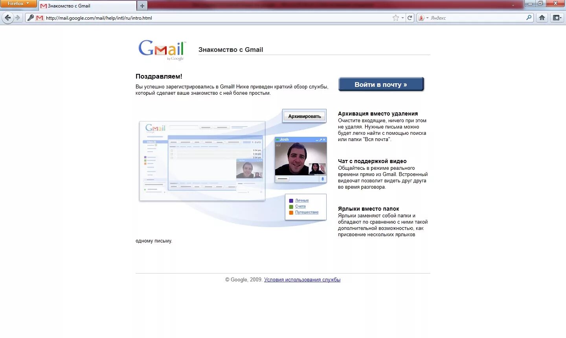Image resolution: width=566 pixels, height=338 pixels.
Task: Click the Архивировать button in the illustration
Action: pyautogui.click(x=305, y=116)
